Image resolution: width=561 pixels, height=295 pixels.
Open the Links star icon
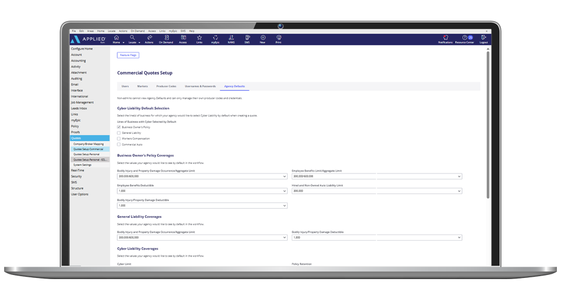(x=200, y=38)
